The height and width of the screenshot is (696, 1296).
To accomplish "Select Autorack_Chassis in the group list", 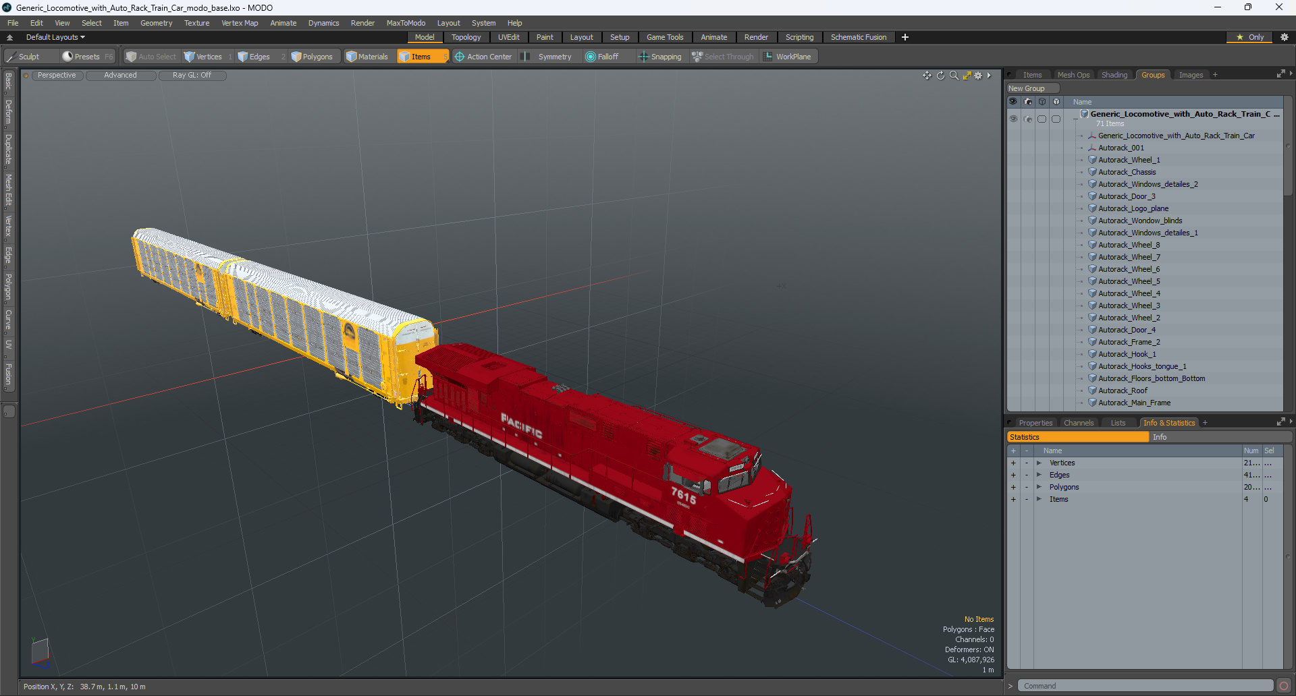I will [1127, 172].
